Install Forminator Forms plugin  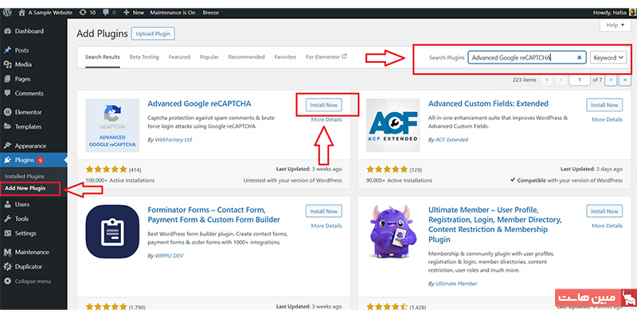[324, 211]
